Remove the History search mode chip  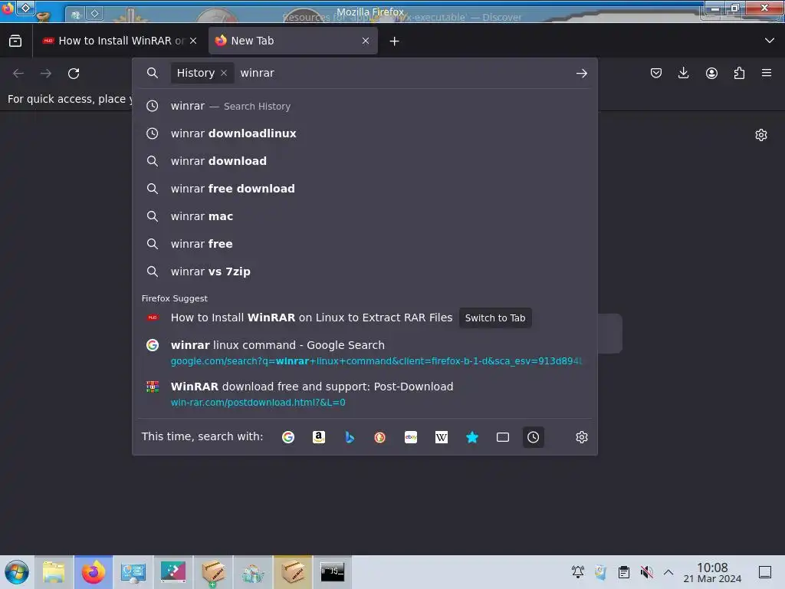click(x=224, y=73)
